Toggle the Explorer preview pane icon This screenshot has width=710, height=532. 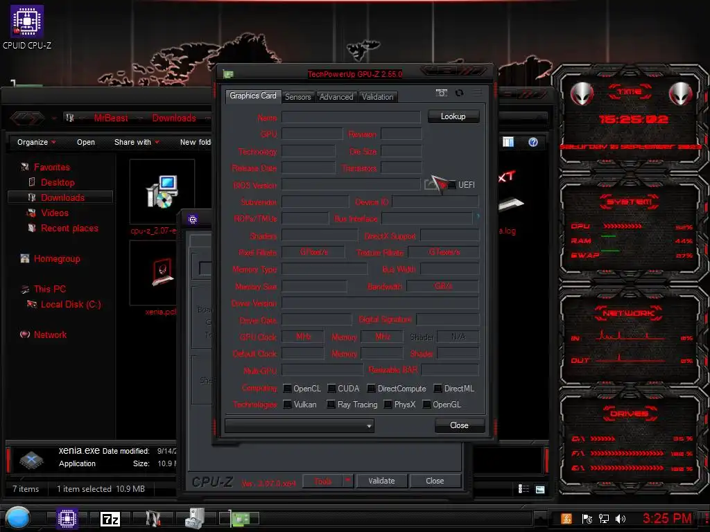(508, 142)
